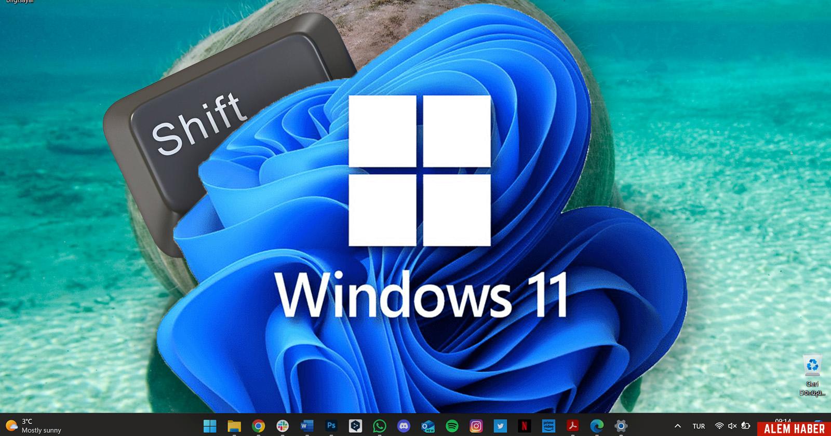
Task: Open WhatsApp from the taskbar
Action: [380, 426]
